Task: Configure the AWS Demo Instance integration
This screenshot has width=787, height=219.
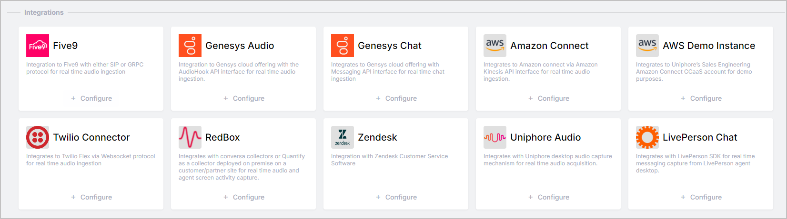Action: (701, 98)
